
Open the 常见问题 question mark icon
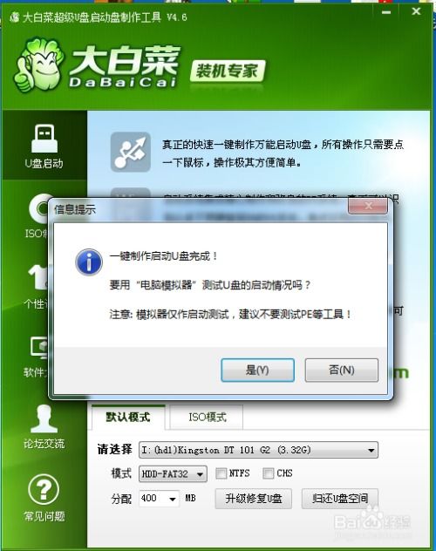tap(44, 489)
